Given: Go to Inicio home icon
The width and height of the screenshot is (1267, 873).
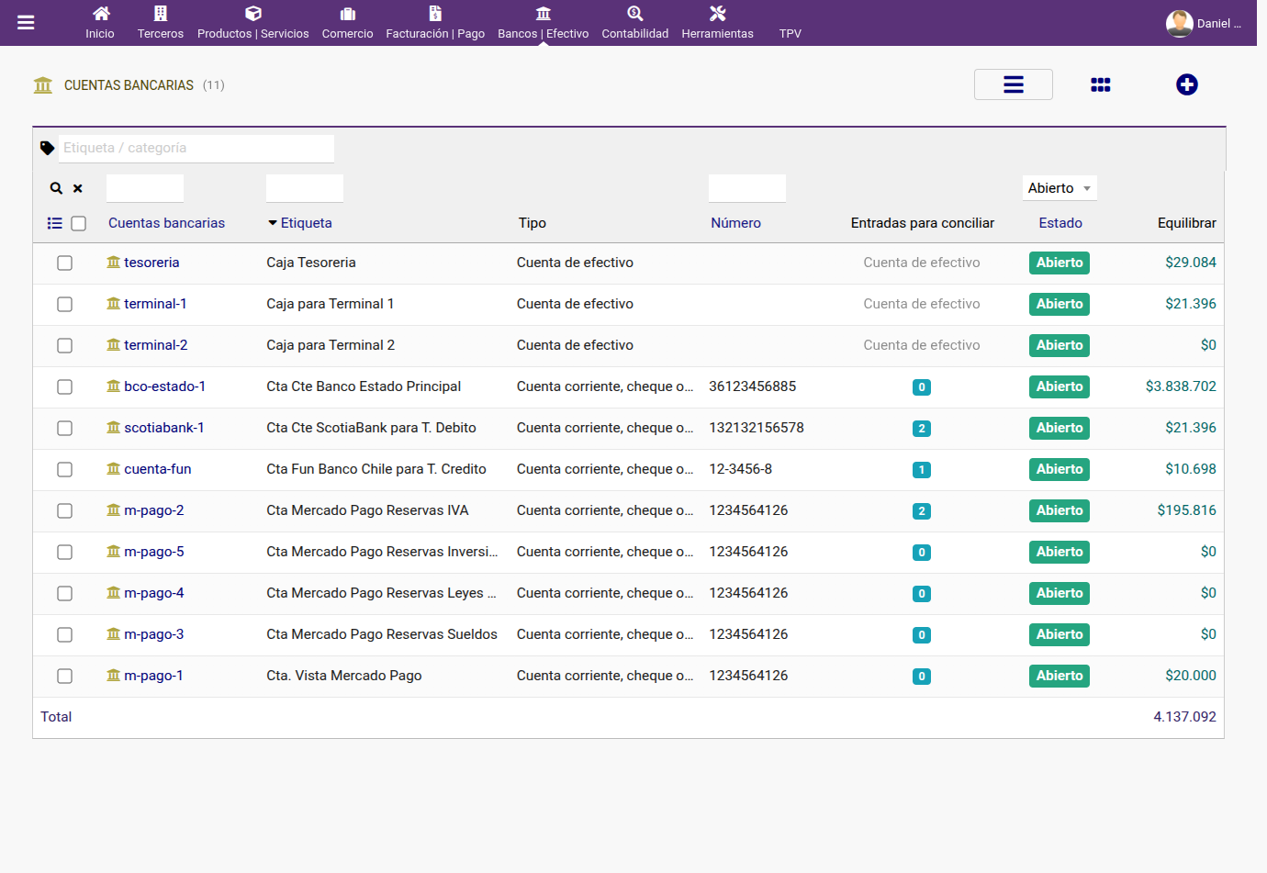Looking at the screenshot, I should [101, 14].
